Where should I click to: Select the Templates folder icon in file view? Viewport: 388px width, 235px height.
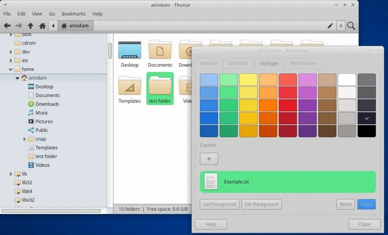[x=130, y=86]
